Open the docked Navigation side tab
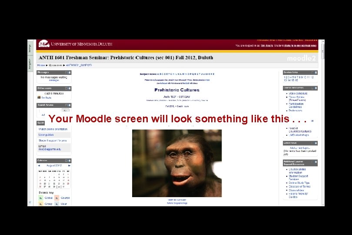The width and height of the screenshot is (352, 235). click(30, 64)
